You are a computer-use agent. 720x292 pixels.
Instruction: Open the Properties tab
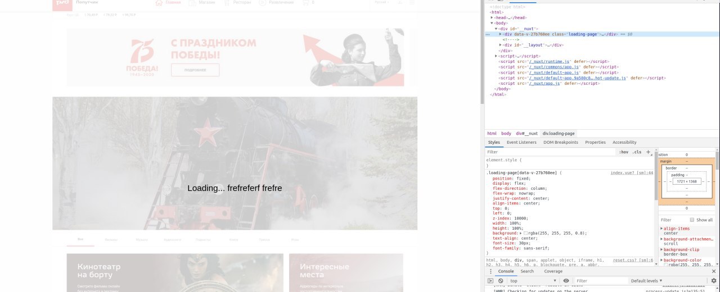click(595, 143)
